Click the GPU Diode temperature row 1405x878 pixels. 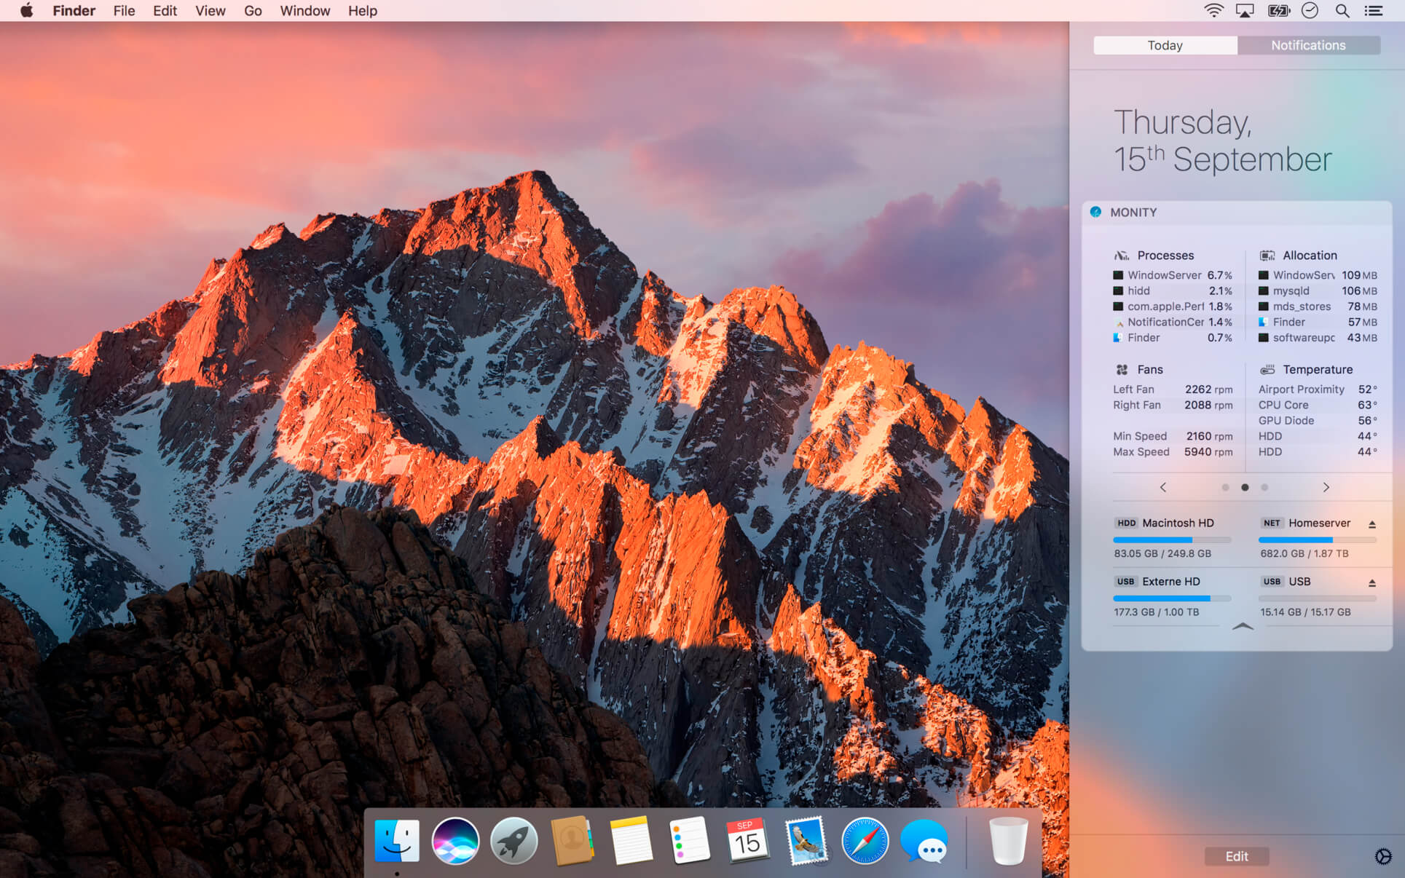pyautogui.click(x=1318, y=421)
